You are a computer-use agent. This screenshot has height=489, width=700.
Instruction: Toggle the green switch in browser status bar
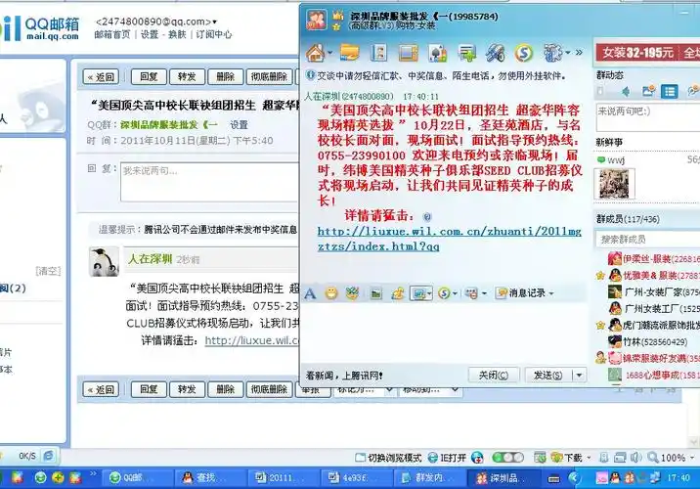[508, 458]
